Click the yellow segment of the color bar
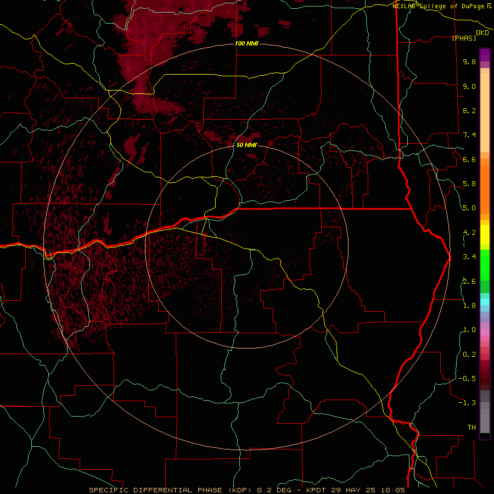494x494 pixels. pyautogui.click(x=485, y=235)
